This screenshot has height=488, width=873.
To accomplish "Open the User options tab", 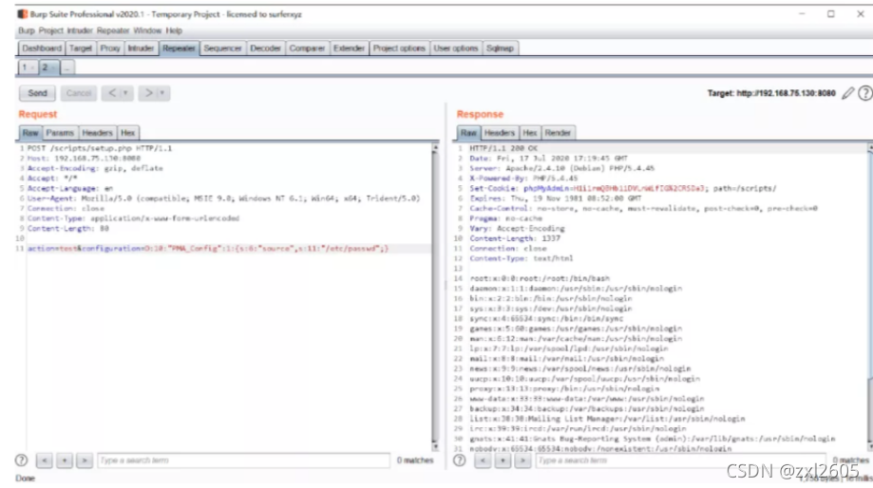I will click(456, 48).
